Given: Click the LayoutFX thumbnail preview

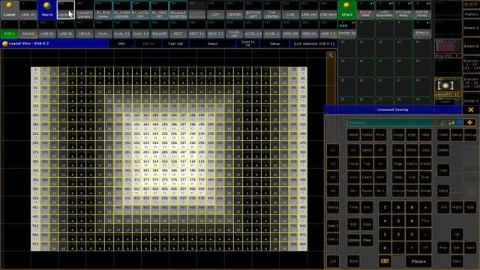Looking at the screenshot, I should tap(448, 87).
